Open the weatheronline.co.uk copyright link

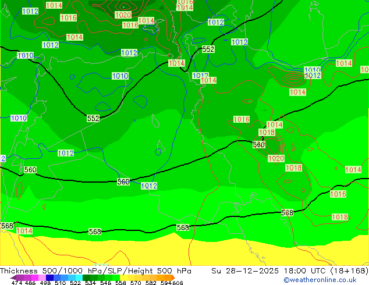(320, 280)
